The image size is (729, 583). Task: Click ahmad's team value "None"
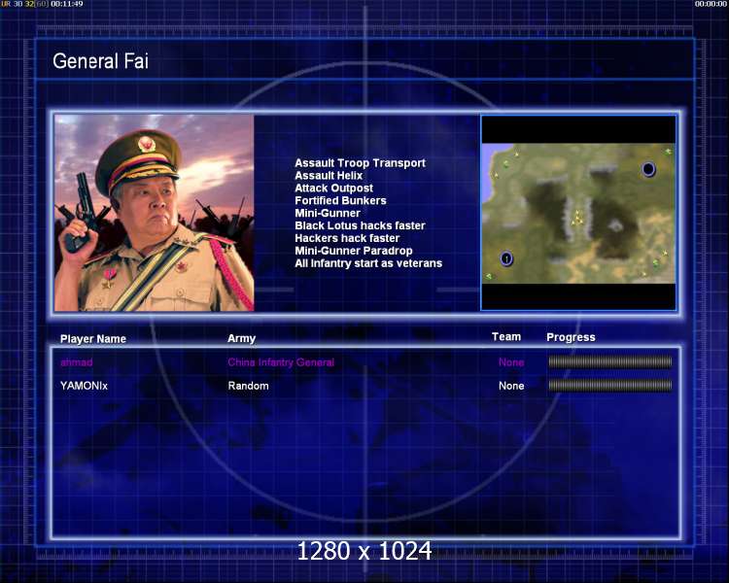pos(511,362)
